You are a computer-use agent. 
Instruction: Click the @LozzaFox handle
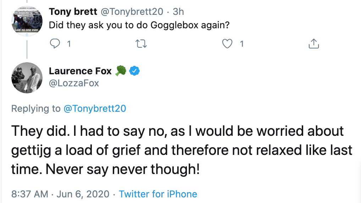74,83
